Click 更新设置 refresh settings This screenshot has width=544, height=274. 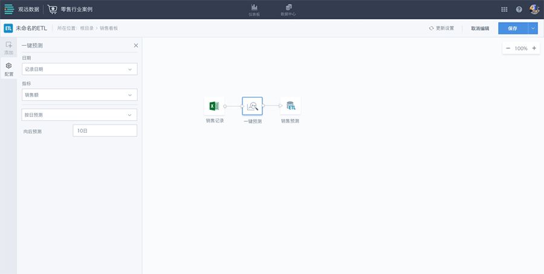pyautogui.click(x=441, y=28)
